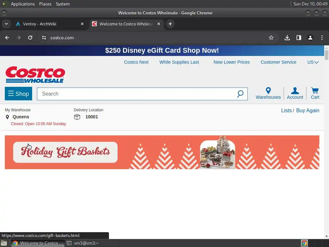Open the Holiday Gift Baskets banner label
Screen dimensions: 329x247
pyautogui.click(x=65, y=152)
